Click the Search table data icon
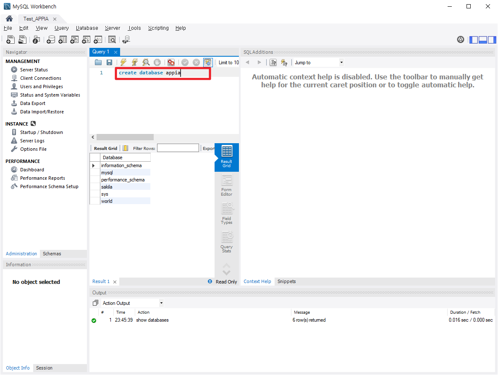 click(x=112, y=39)
